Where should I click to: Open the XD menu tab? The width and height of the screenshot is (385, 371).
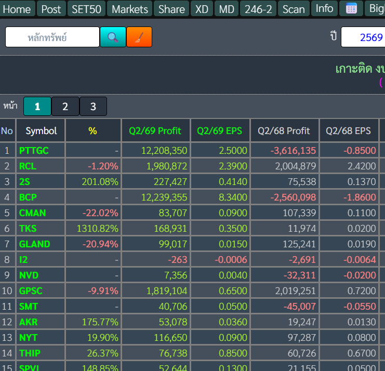202,9
